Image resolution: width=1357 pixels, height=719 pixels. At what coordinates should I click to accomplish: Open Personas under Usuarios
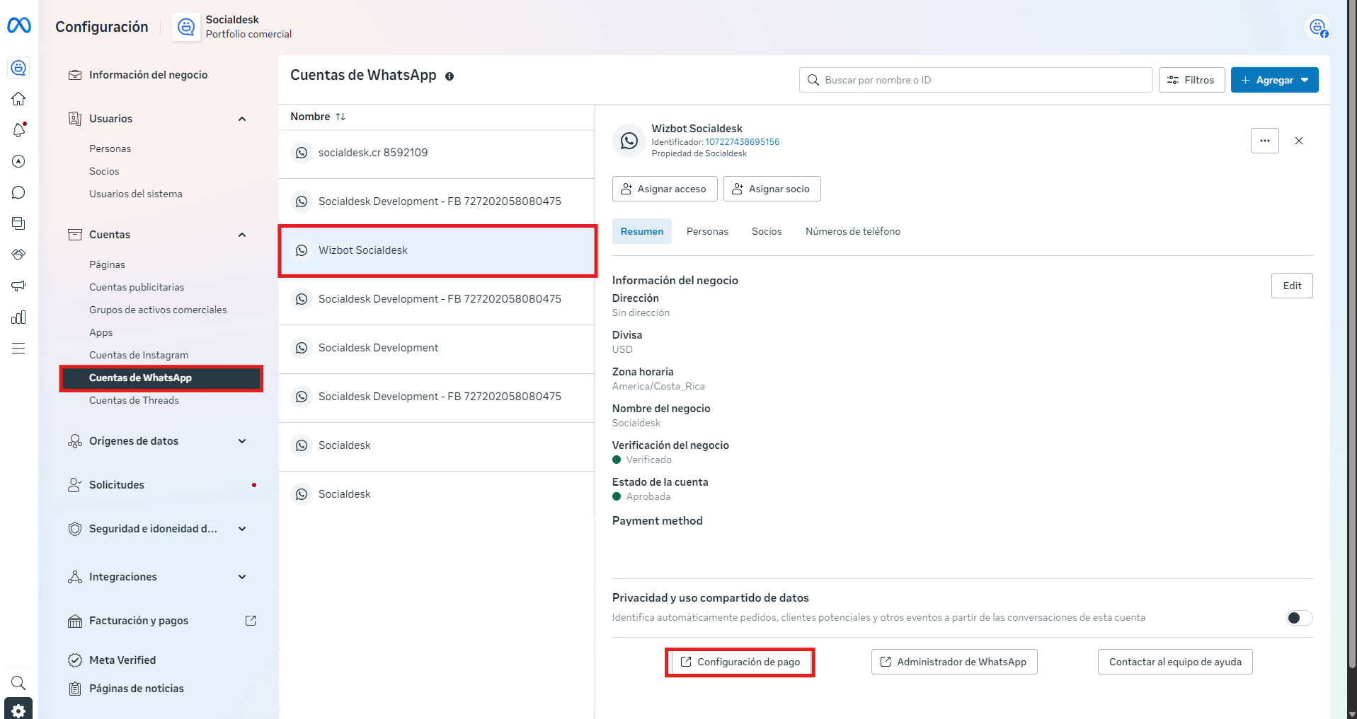[x=110, y=148]
